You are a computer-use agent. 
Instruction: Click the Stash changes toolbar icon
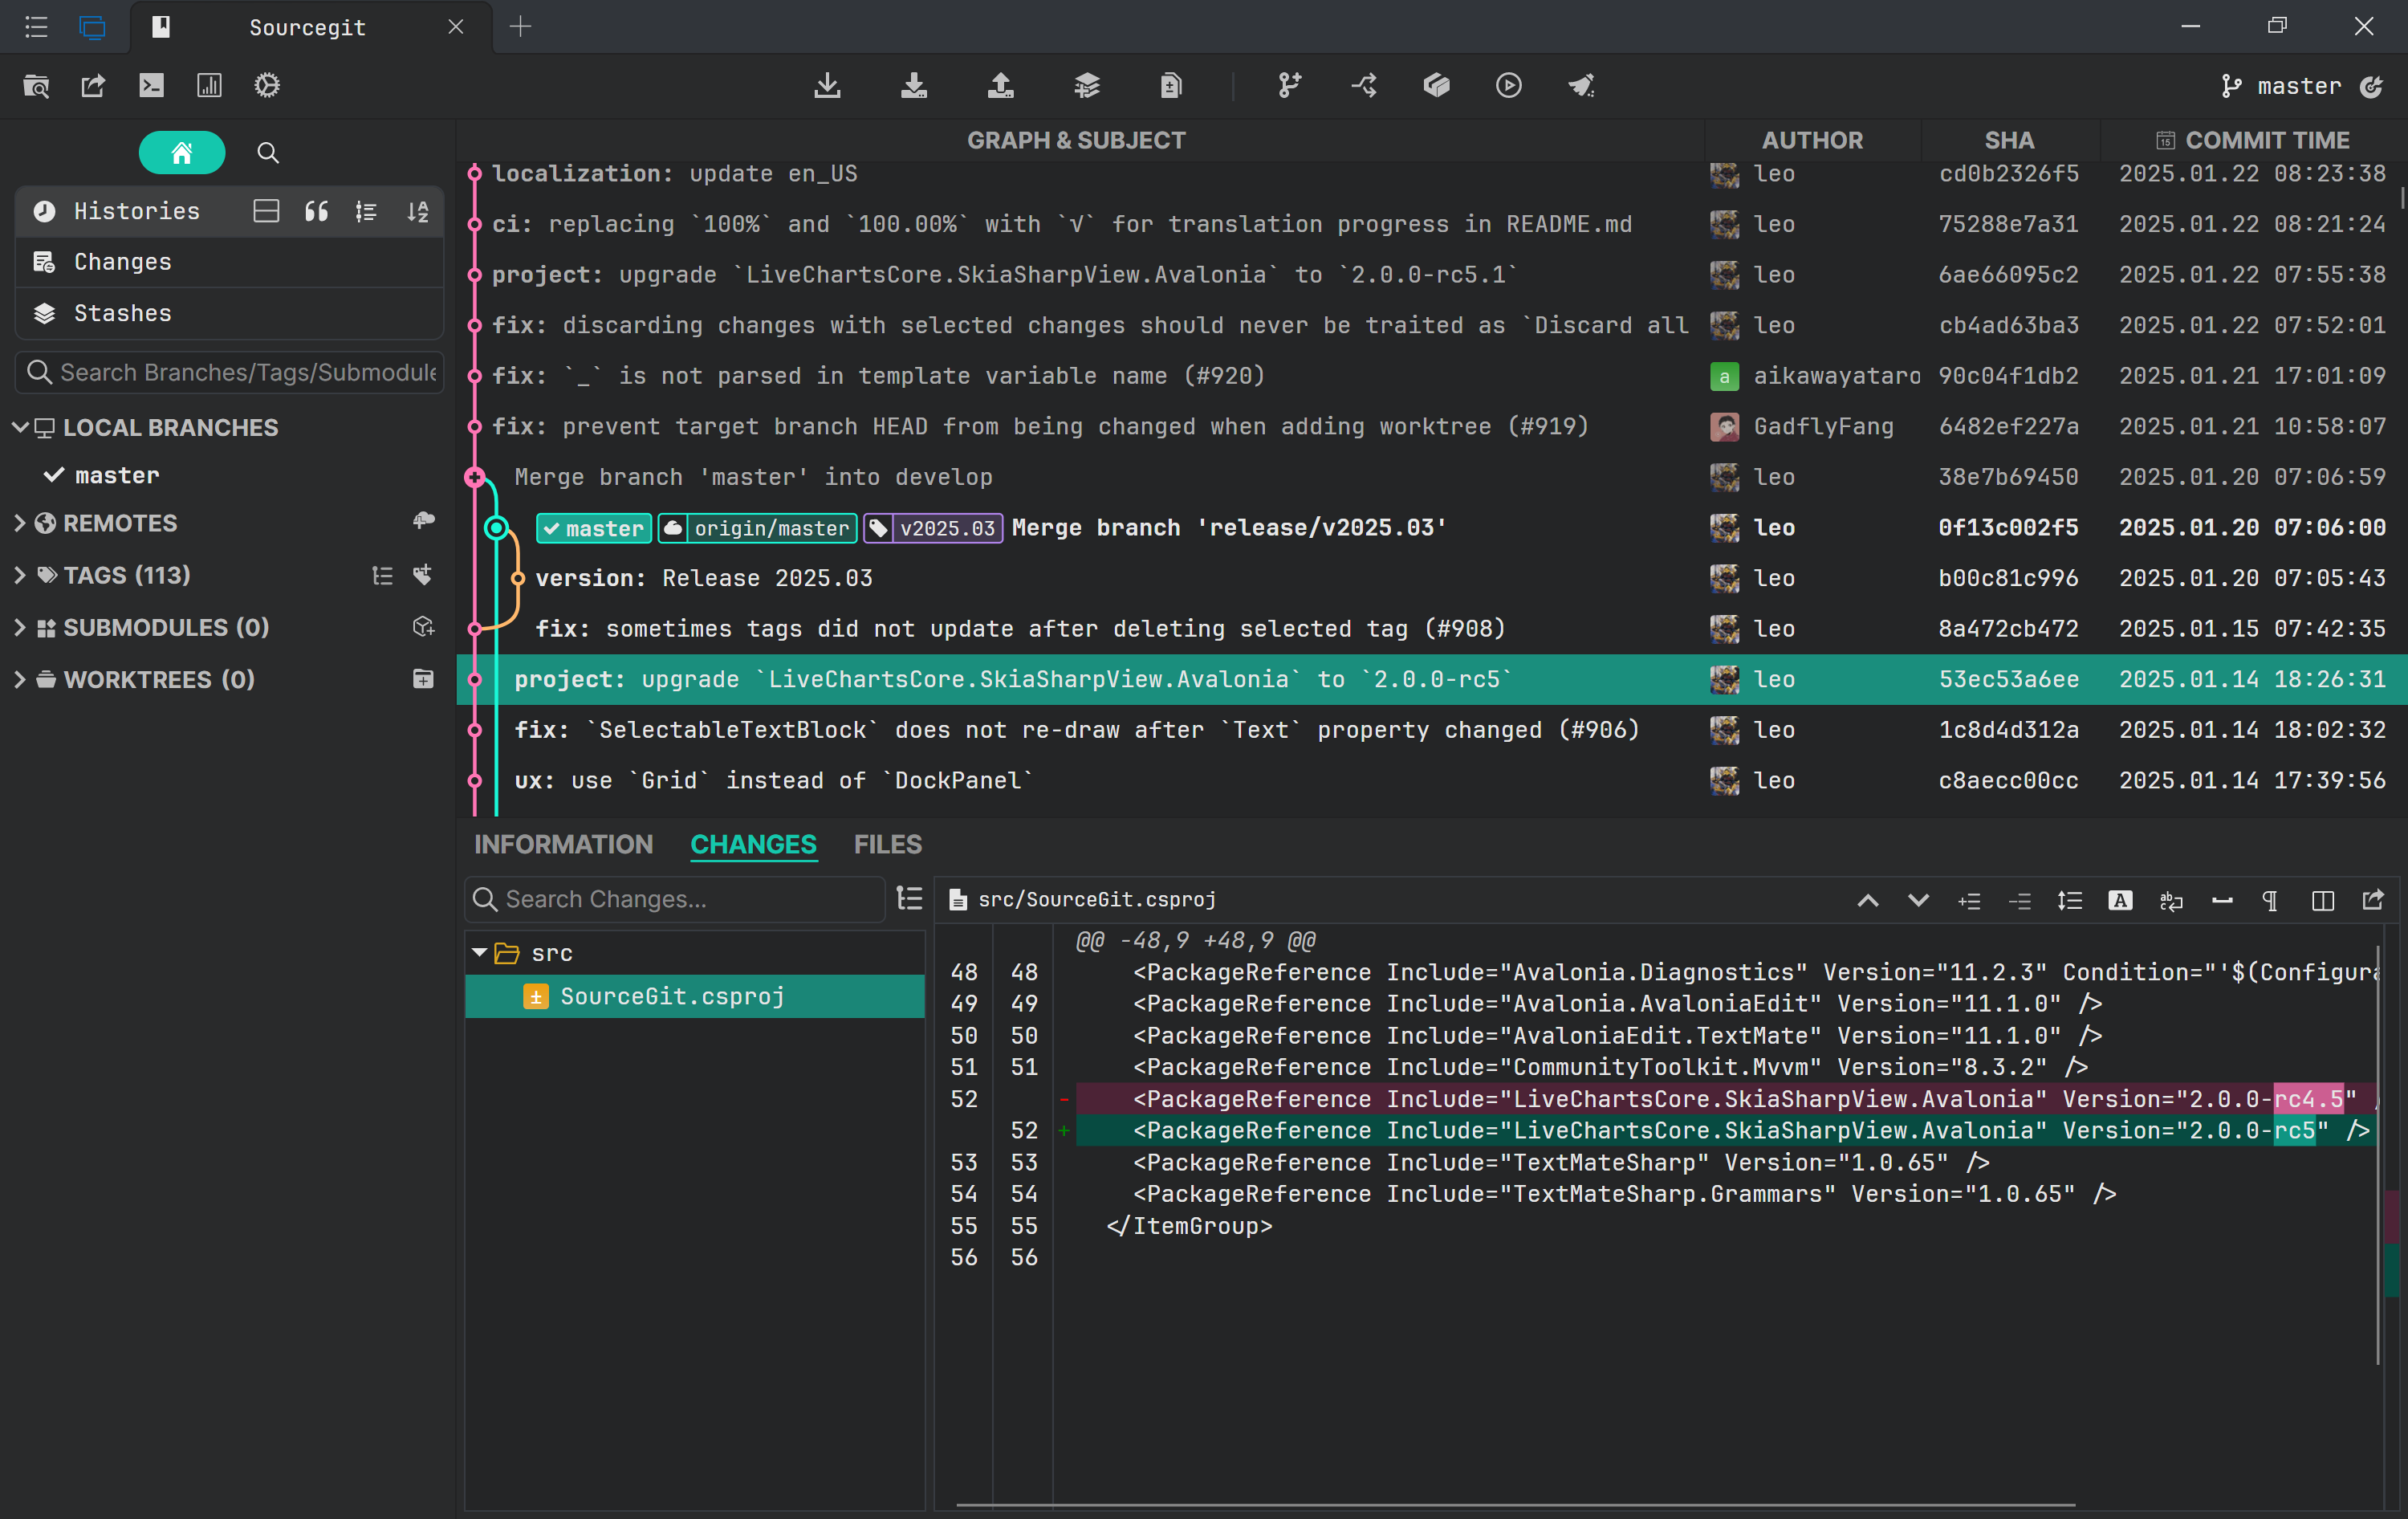coord(1086,86)
